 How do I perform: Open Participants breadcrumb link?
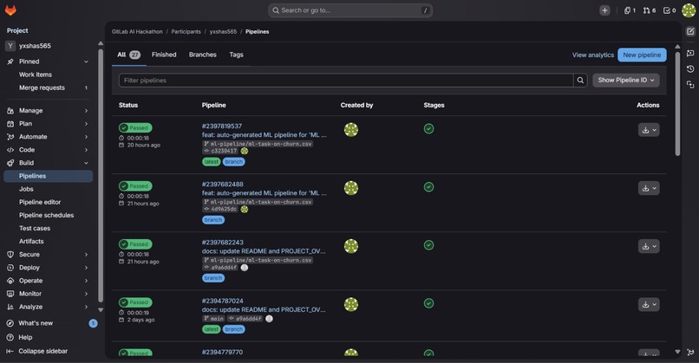coord(186,32)
